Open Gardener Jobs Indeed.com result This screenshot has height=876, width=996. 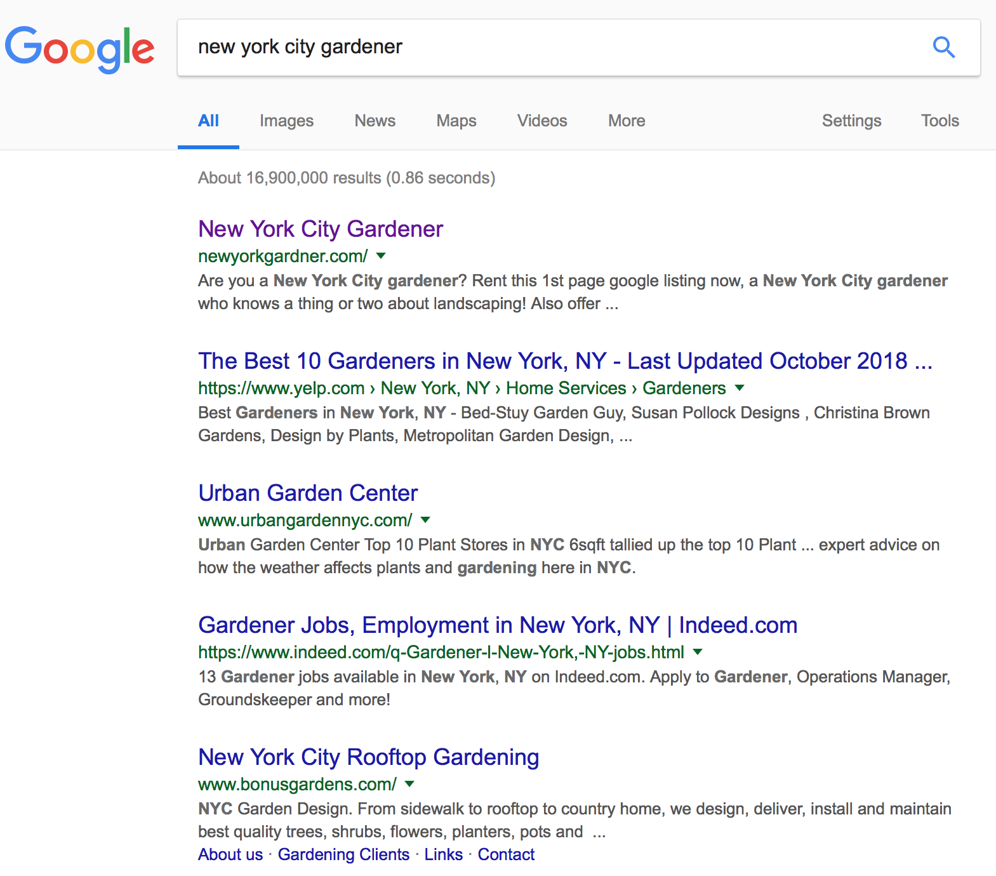click(498, 625)
